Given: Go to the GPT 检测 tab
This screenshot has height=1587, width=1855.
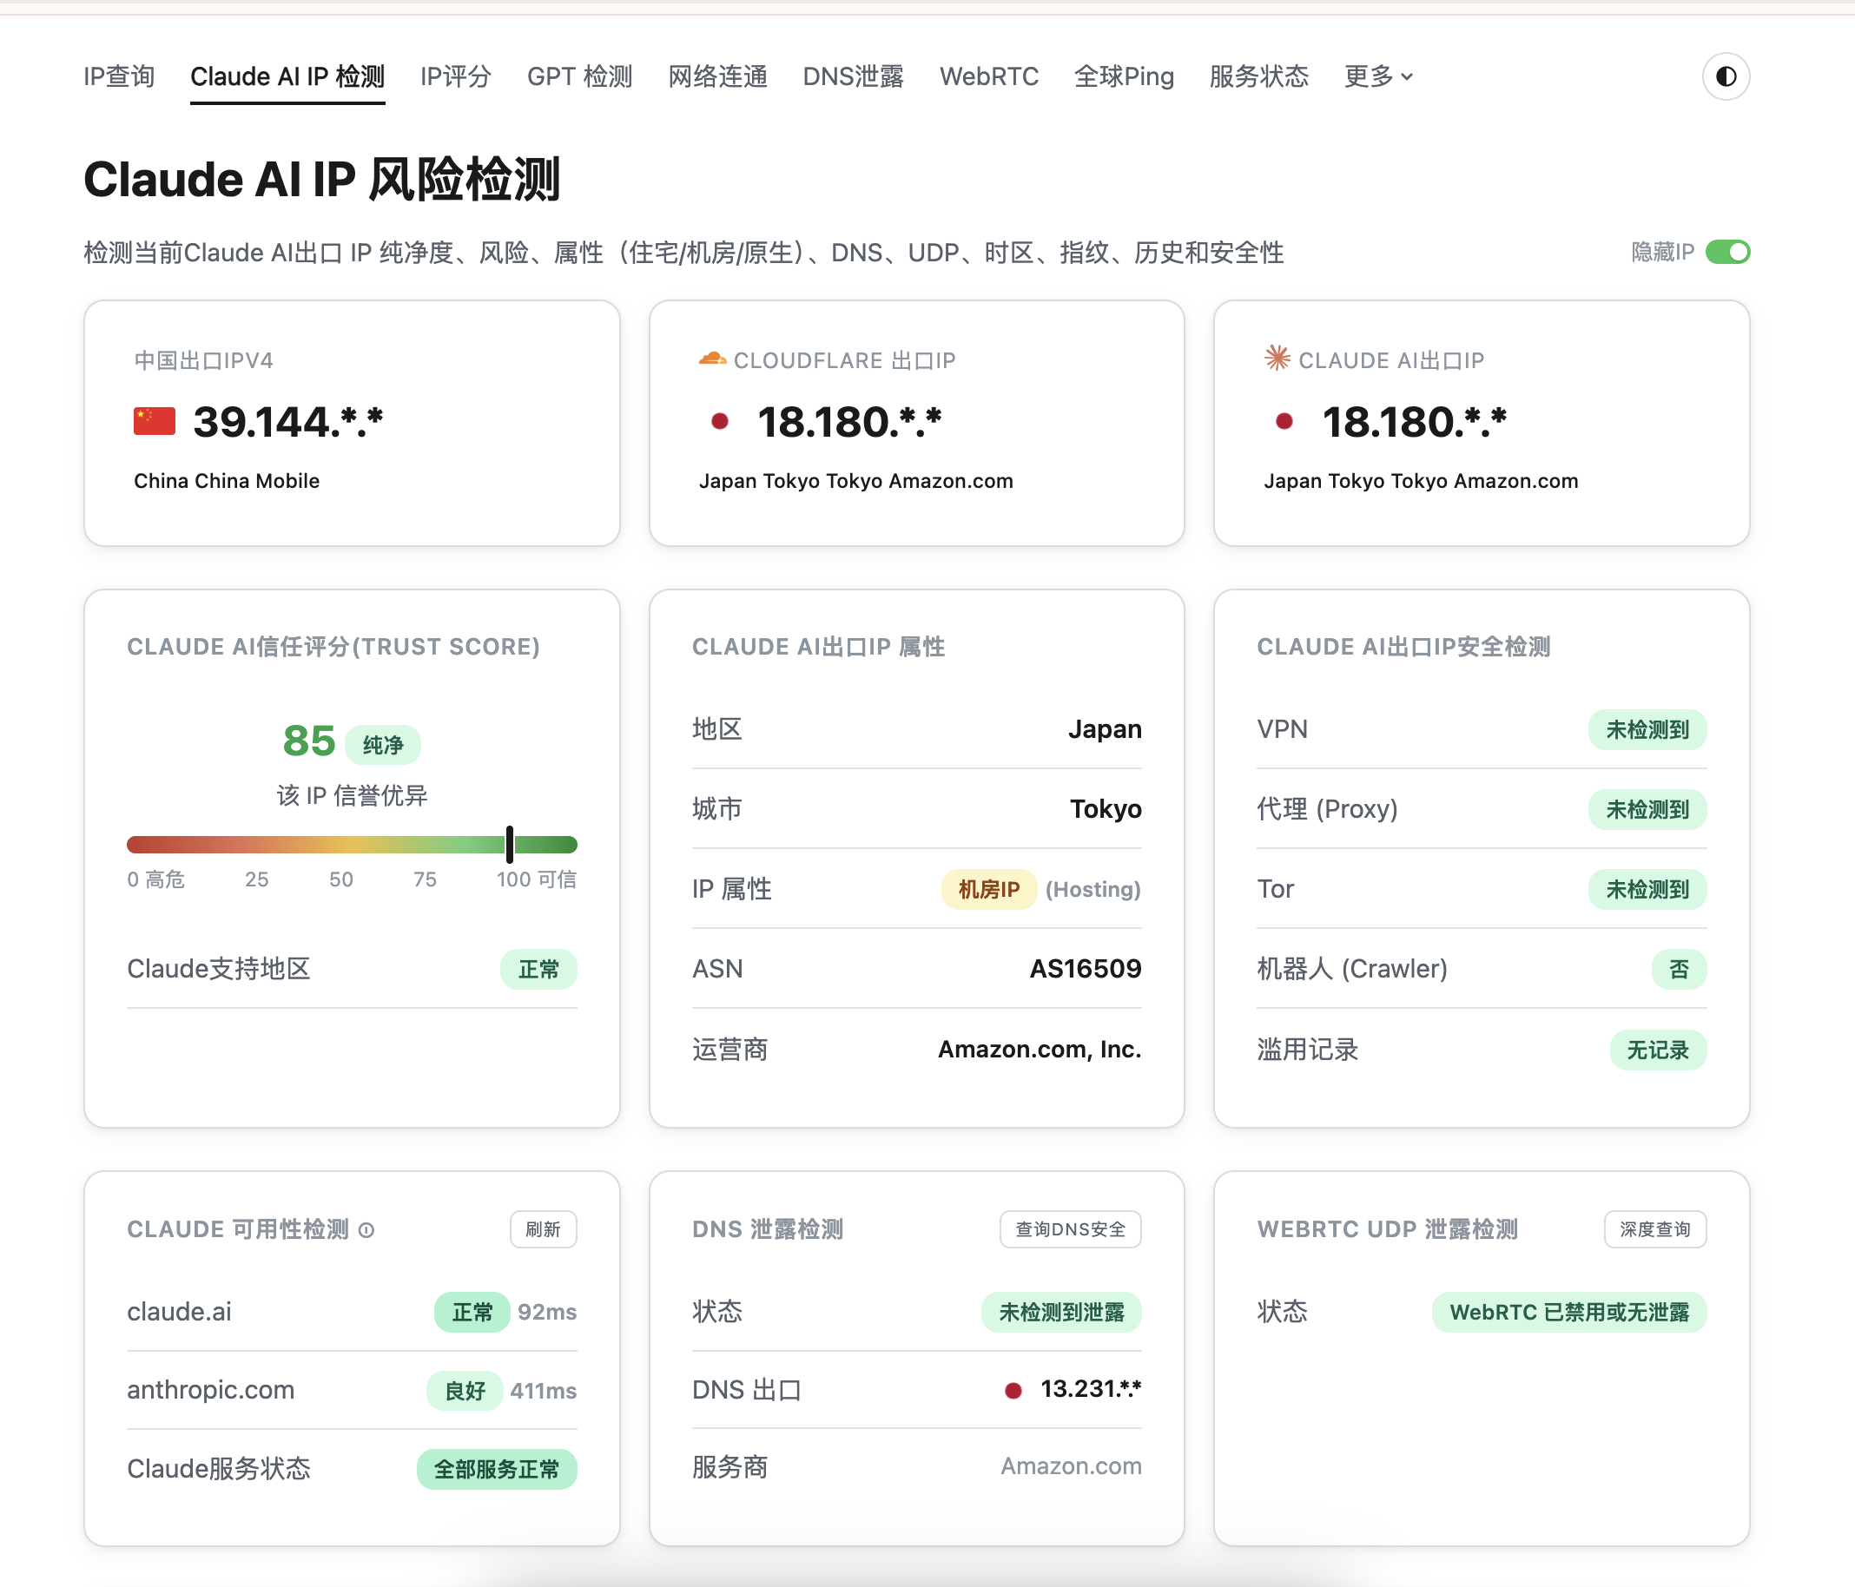Looking at the screenshot, I should click(x=579, y=76).
